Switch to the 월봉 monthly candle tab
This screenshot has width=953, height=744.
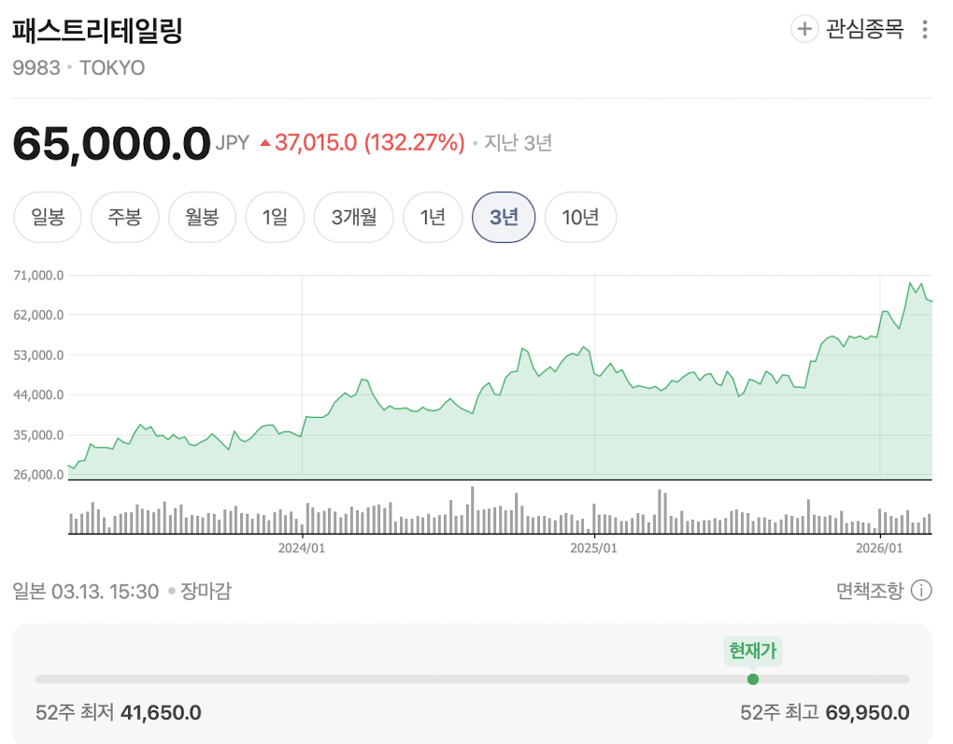click(x=202, y=218)
